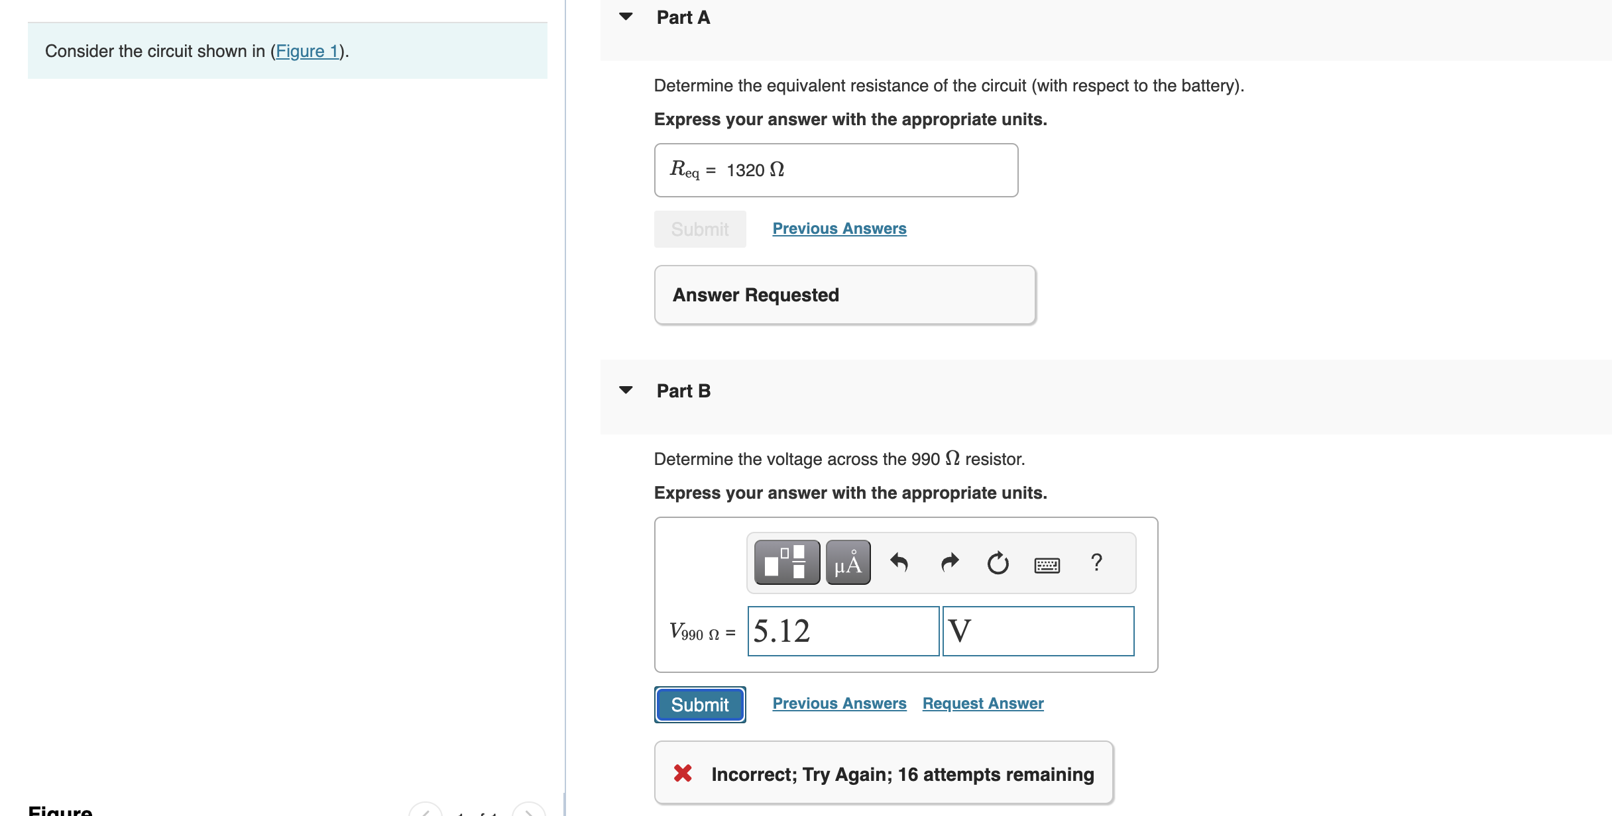Click the undo arrow icon
This screenshot has width=1612, height=816.
click(899, 562)
